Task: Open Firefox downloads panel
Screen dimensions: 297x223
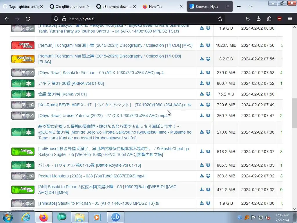Action: tap(258, 19)
